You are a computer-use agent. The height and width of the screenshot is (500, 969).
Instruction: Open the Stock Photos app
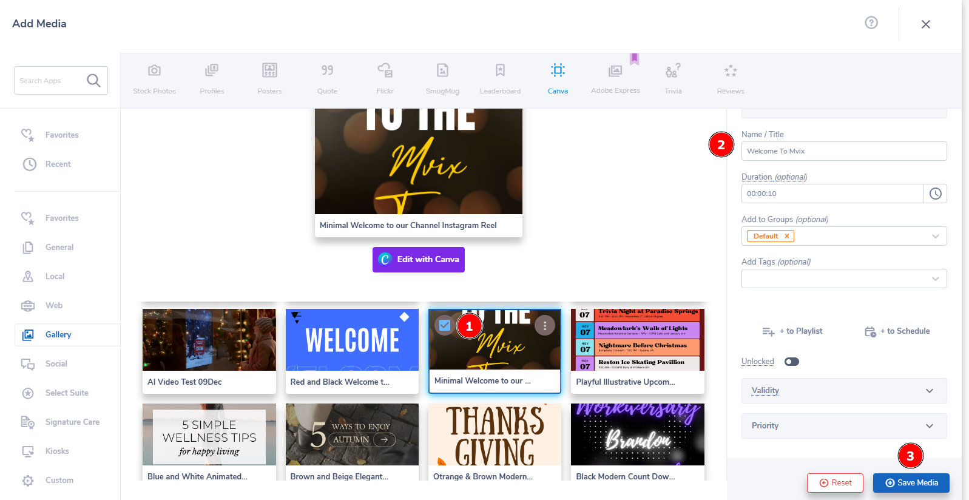[154, 79]
